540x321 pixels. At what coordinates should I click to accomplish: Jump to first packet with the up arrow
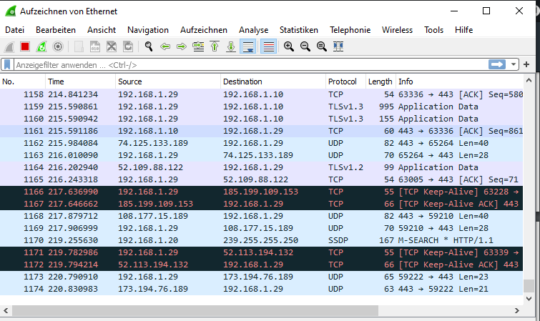click(215, 46)
